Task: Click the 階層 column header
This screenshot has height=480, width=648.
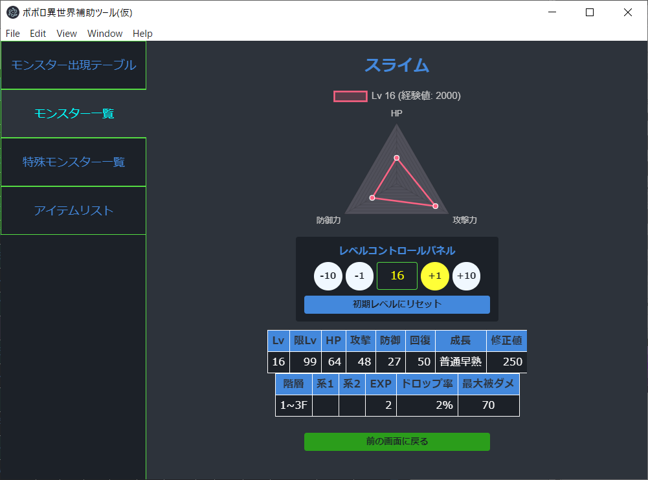Action: [294, 384]
